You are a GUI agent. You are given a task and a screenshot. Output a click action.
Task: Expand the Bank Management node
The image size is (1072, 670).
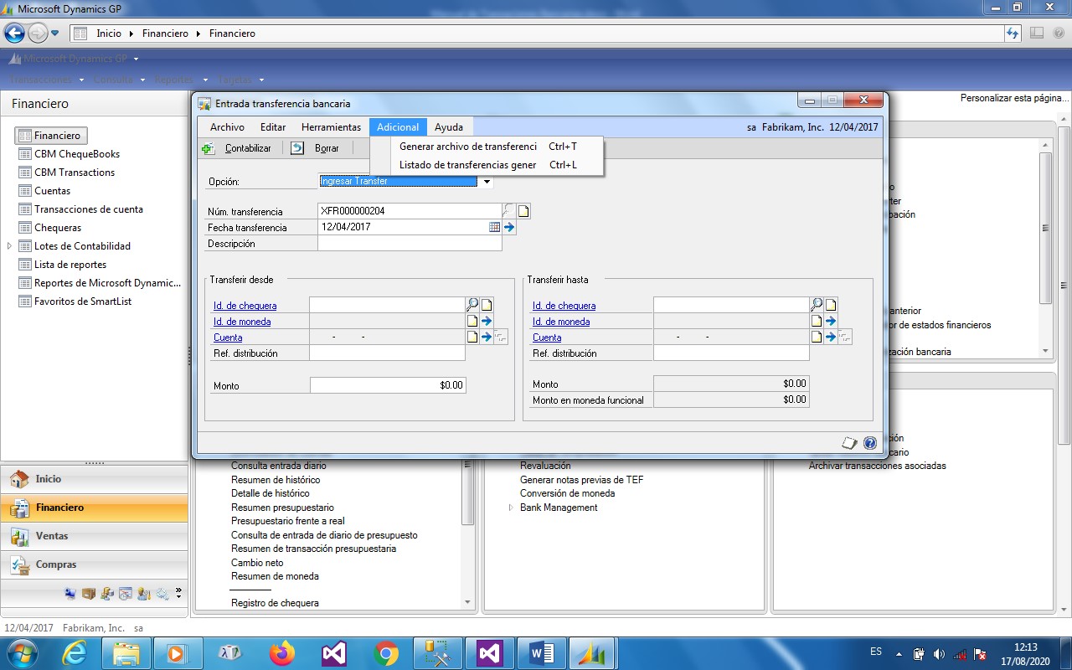511,508
